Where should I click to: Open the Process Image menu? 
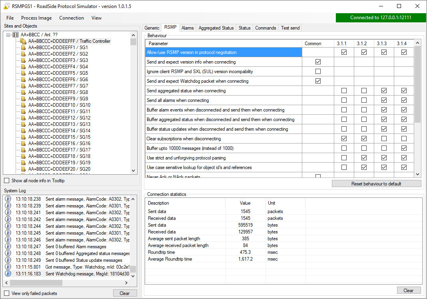click(x=36, y=18)
